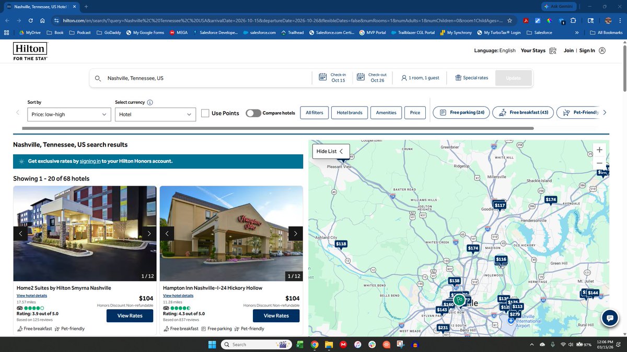Click the Hampton Inn hotel photo

231,234
